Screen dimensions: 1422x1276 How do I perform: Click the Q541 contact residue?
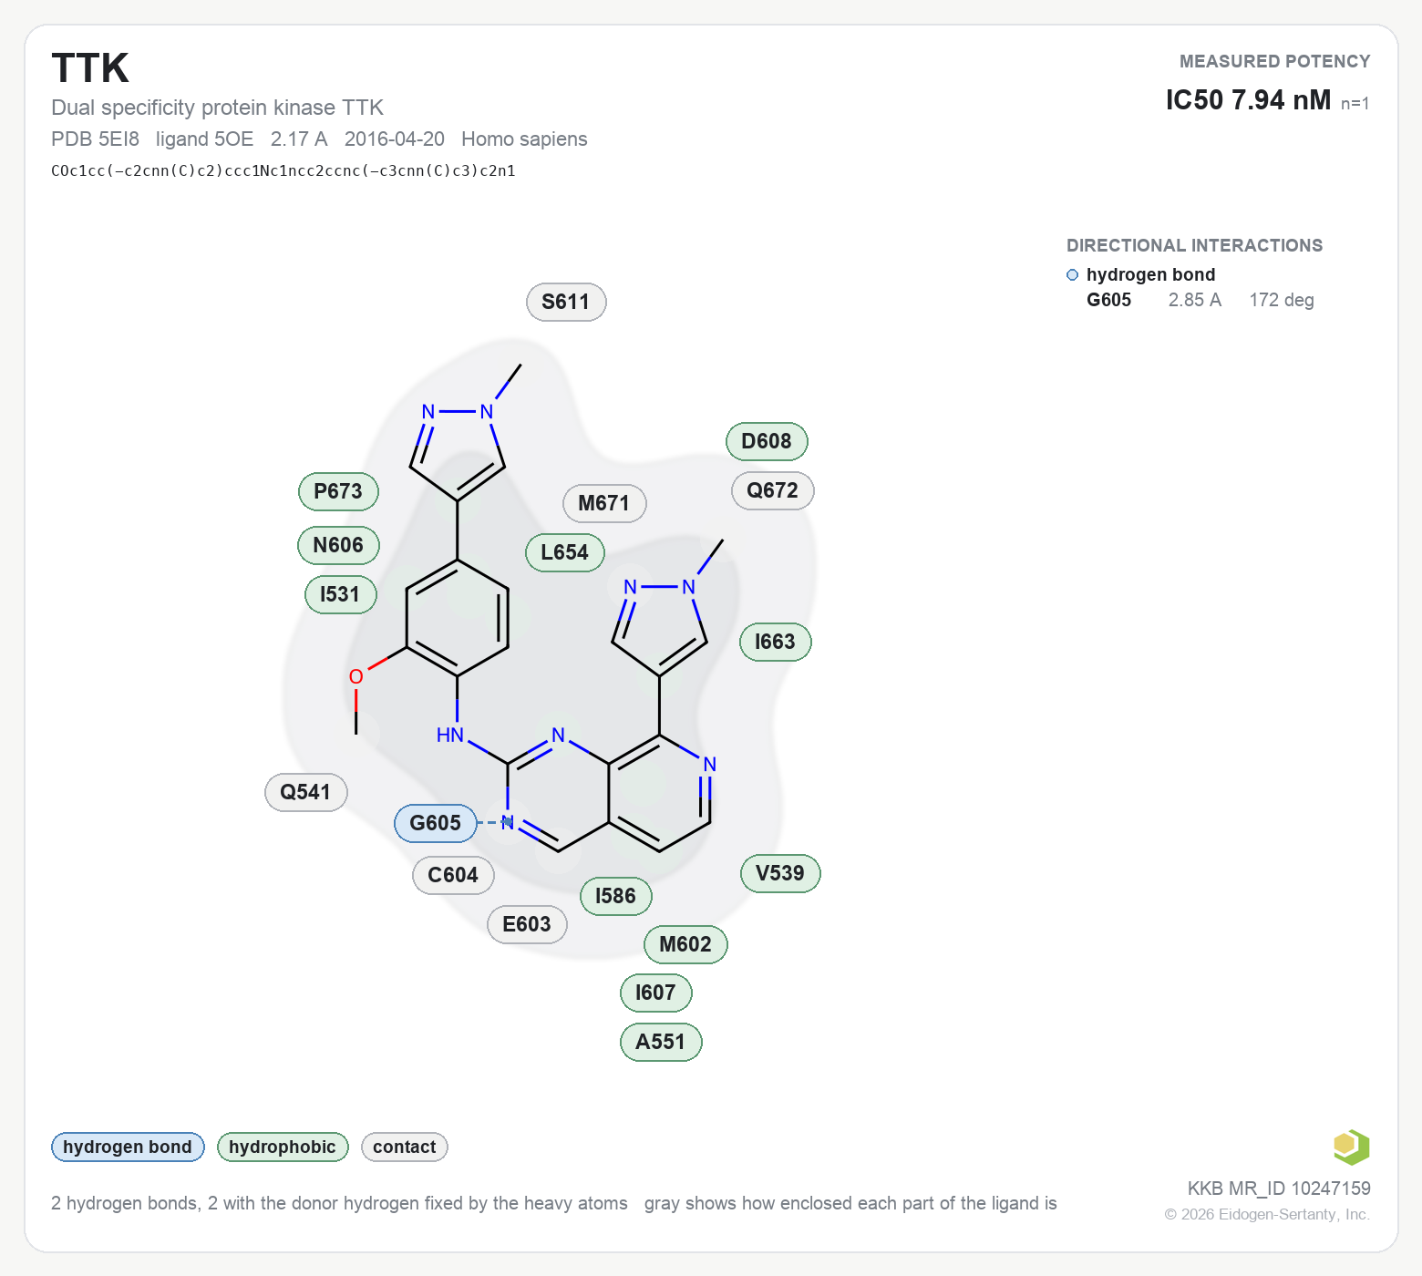[305, 792]
